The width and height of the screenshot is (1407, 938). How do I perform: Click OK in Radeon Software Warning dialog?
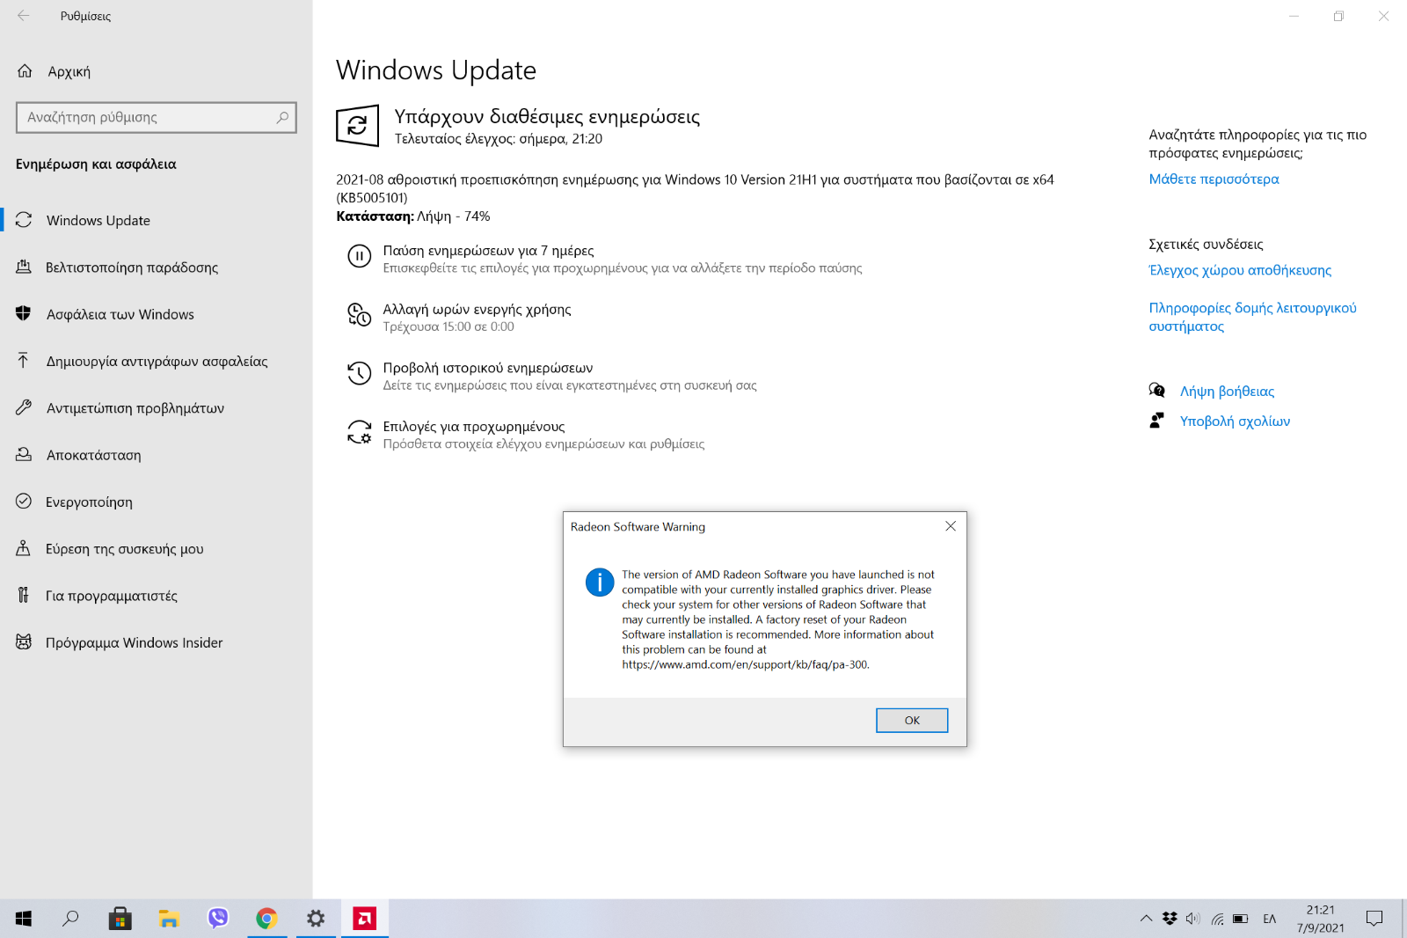tap(912, 720)
